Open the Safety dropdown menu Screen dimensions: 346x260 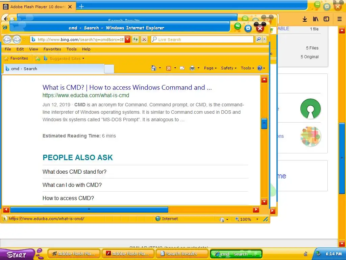click(229, 68)
